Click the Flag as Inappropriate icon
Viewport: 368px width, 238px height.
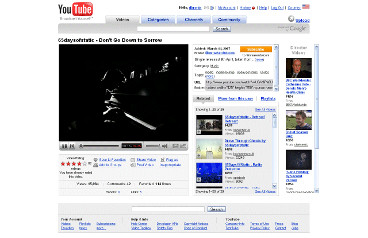(162, 160)
